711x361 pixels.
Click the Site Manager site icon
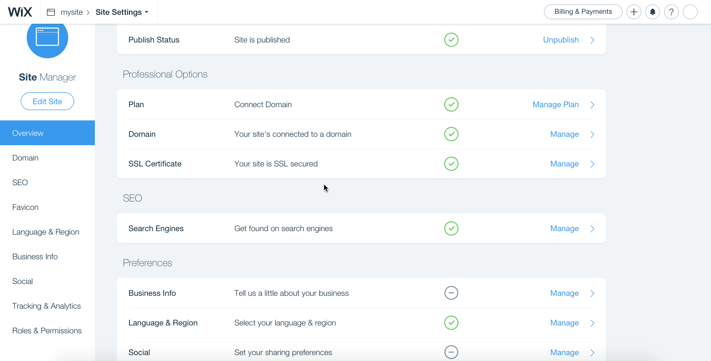[47, 38]
